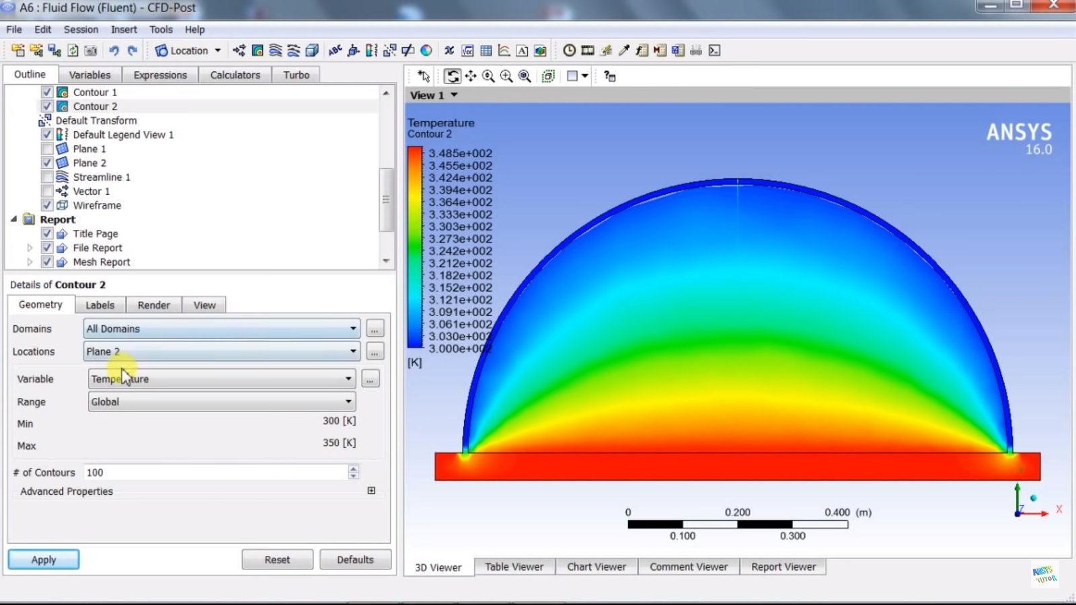Screen dimensions: 1076x605
Task: Toggle the Contour 2 visibility checkbox
Action: (47, 106)
